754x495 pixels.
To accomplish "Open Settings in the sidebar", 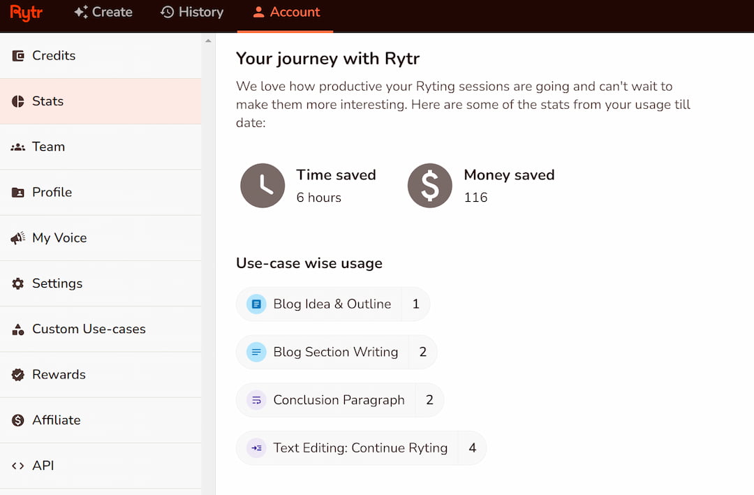I will point(101,283).
